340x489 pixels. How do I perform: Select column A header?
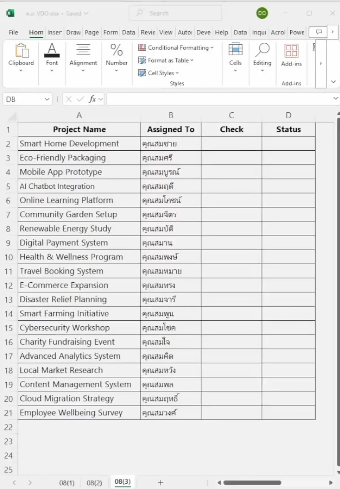pyautogui.click(x=79, y=115)
